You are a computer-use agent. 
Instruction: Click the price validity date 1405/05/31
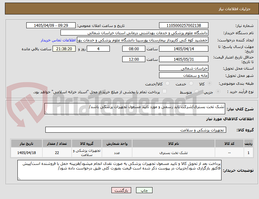[183, 59]
